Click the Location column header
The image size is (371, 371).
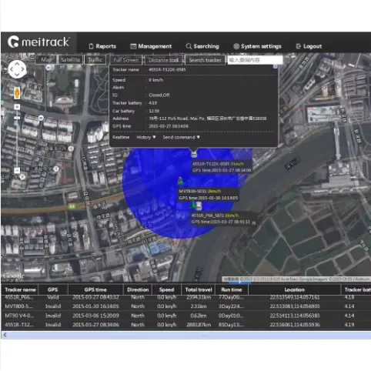tap(295, 289)
